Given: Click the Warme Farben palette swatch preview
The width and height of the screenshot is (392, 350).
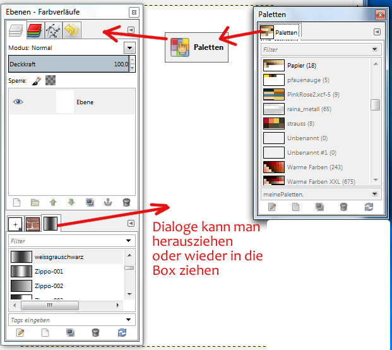Looking at the screenshot, I should (274, 167).
